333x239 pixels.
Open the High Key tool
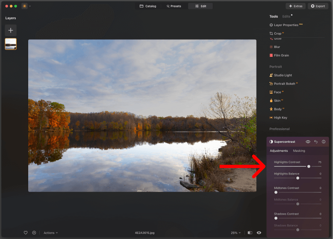click(x=278, y=118)
